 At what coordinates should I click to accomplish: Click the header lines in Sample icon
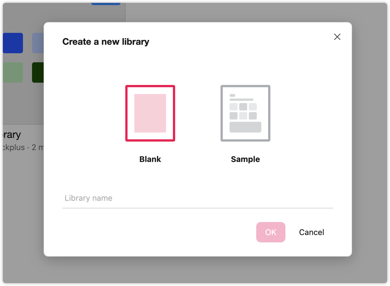pos(241,97)
